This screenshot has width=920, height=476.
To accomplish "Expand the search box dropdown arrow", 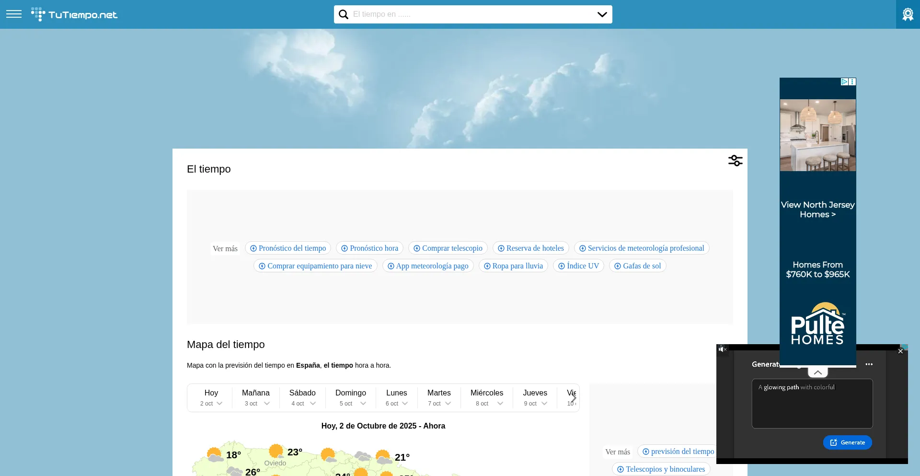I will click(602, 14).
